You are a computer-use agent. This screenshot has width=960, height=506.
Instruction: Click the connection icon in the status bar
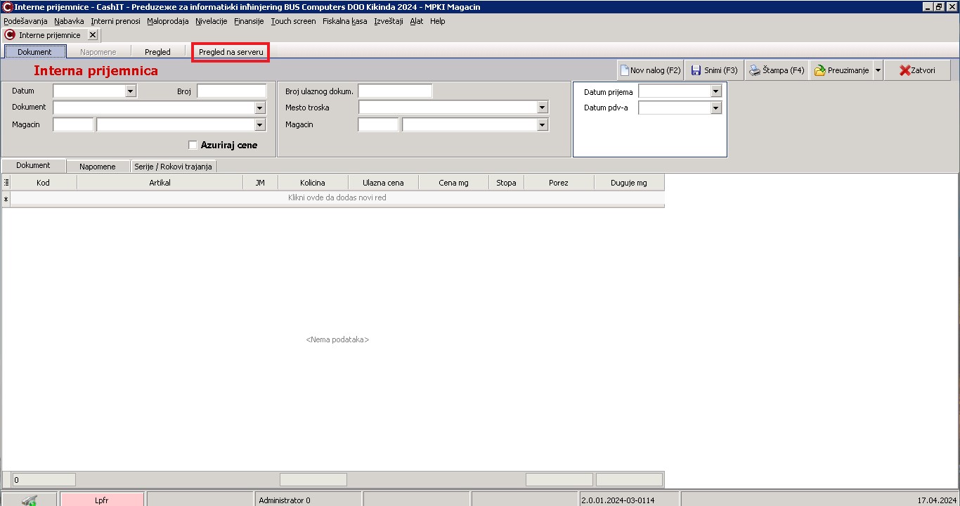[29, 500]
